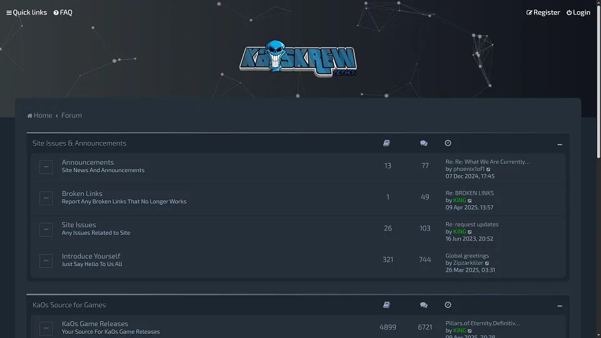Click the Register link
This screenshot has width=601, height=338.
543,13
